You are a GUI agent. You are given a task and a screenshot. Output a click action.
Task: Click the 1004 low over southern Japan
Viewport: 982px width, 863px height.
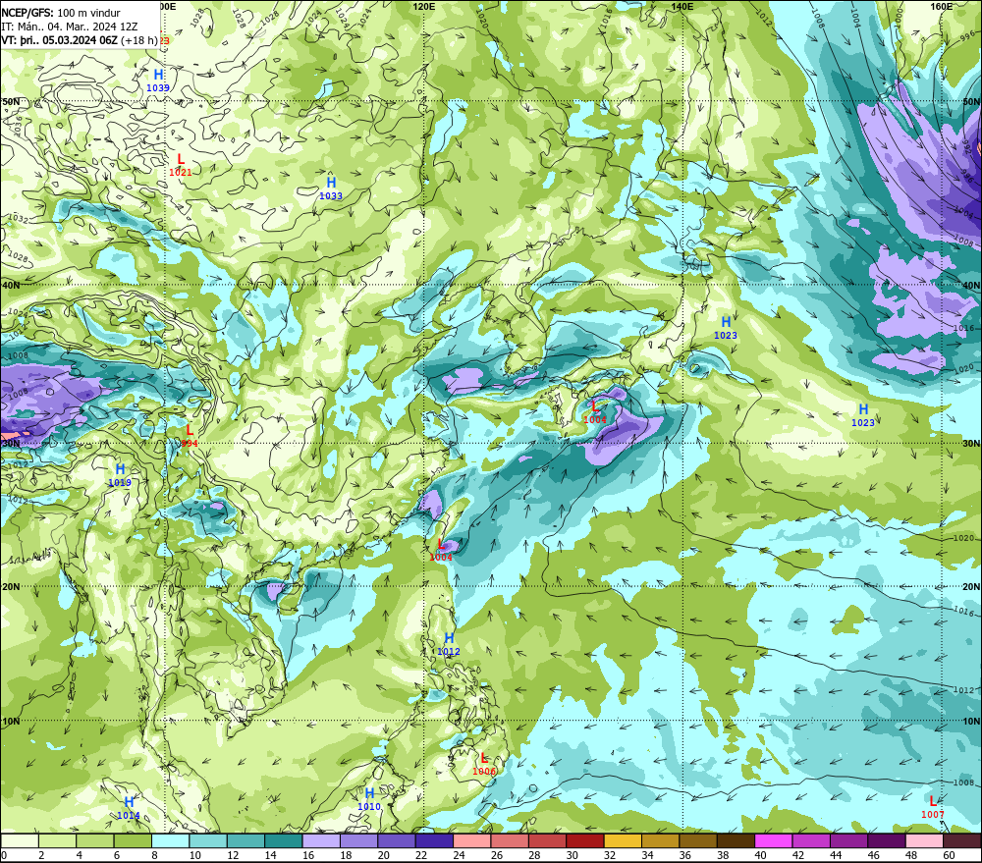click(594, 412)
